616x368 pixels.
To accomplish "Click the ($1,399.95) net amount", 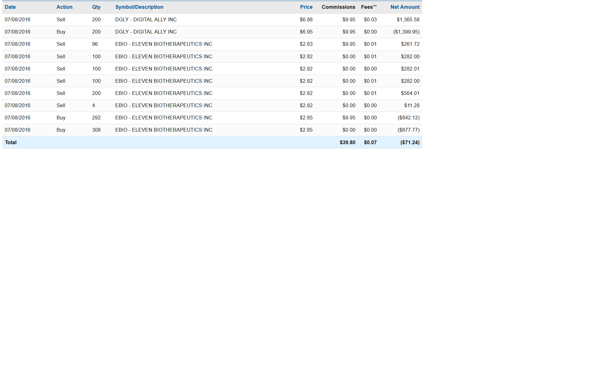I will [x=406, y=32].
